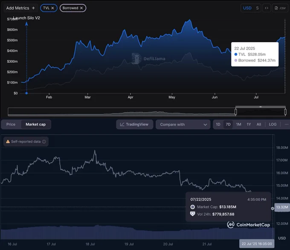Image resolution: width=290 pixels, height=250 pixels.
Task: Click the Borrowed $244.37m tooltip value
Action: pos(266,60)
